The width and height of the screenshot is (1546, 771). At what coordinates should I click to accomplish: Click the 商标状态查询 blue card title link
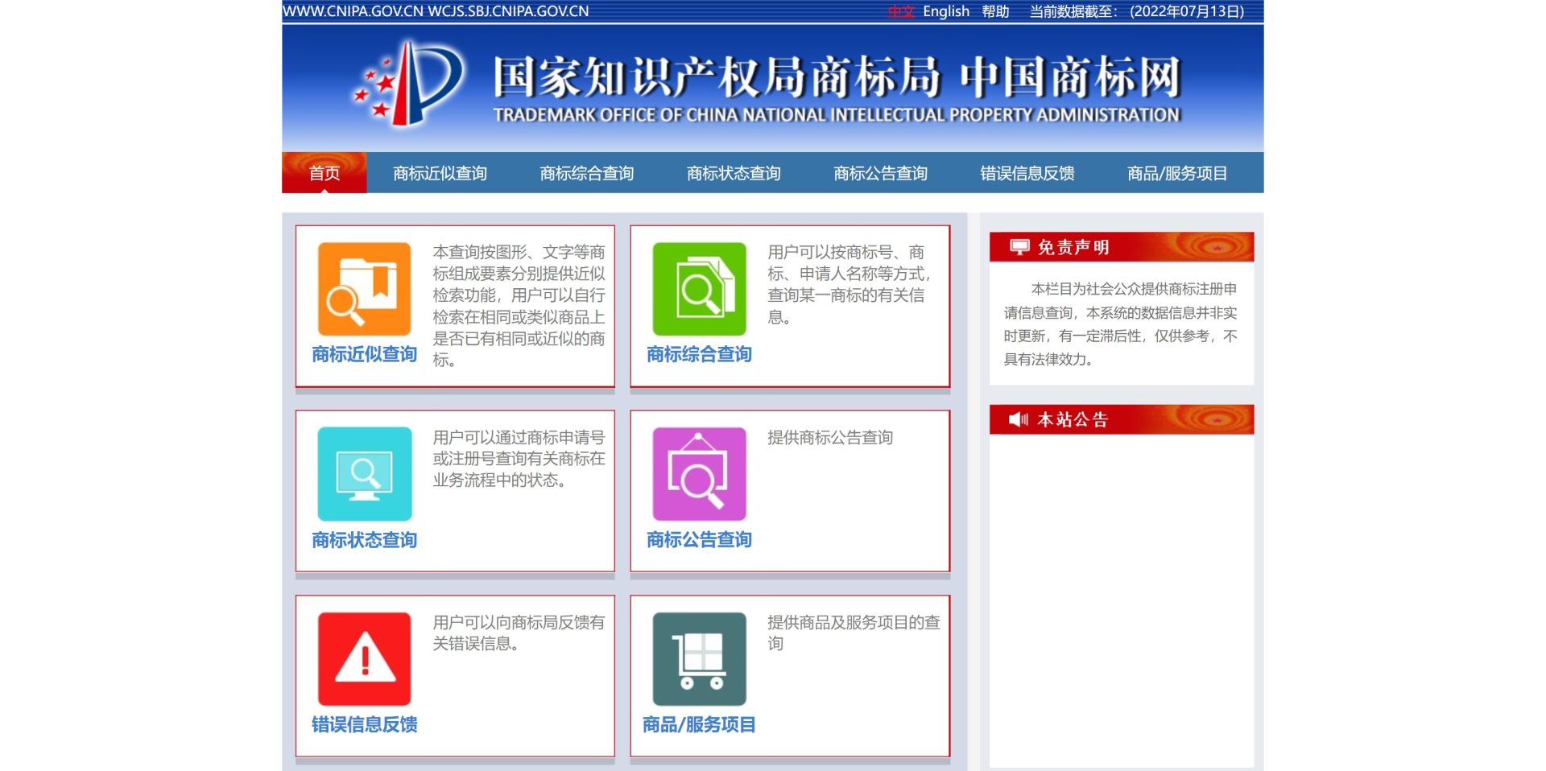coord(364,540)
